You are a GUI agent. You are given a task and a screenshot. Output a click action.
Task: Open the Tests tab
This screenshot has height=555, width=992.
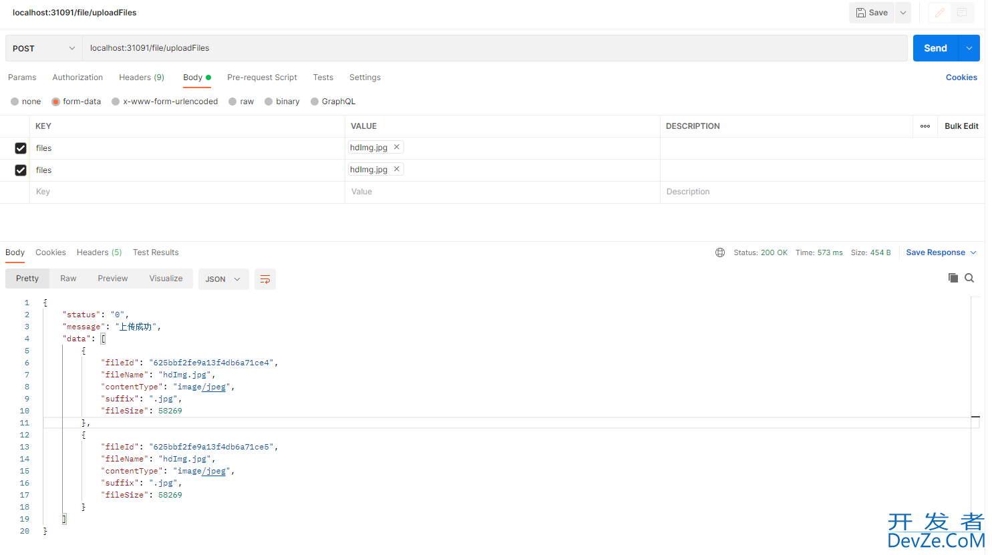click(x=323, y=77)
